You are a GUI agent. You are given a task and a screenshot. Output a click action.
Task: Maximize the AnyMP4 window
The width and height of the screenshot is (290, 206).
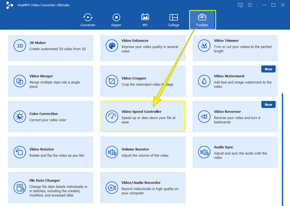point(274,5)
